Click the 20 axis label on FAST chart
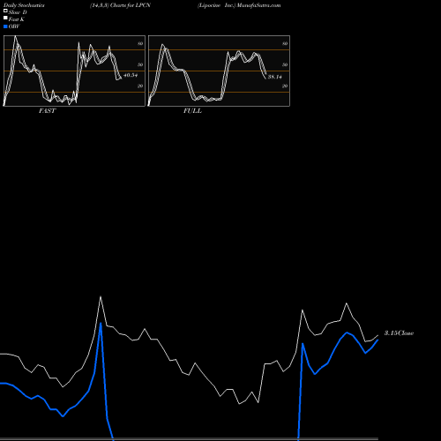This screenshot has height=441, width=441. (x=140, y=86)
